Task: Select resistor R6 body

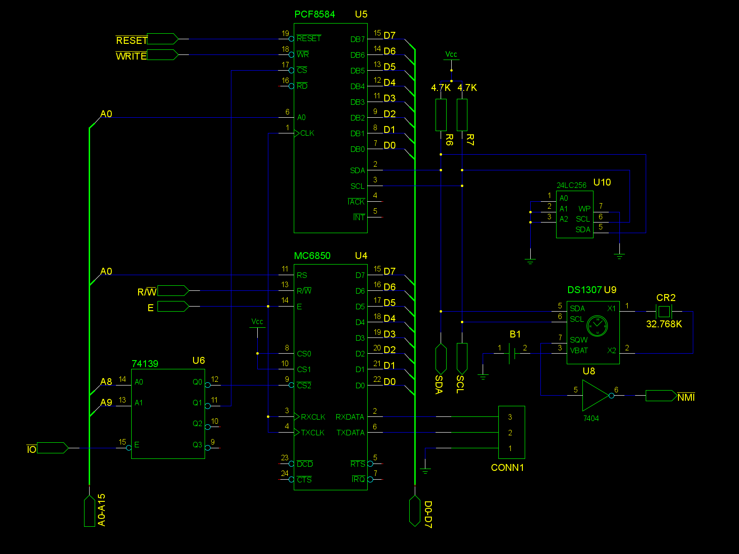Action: click(x=441, y=115)
